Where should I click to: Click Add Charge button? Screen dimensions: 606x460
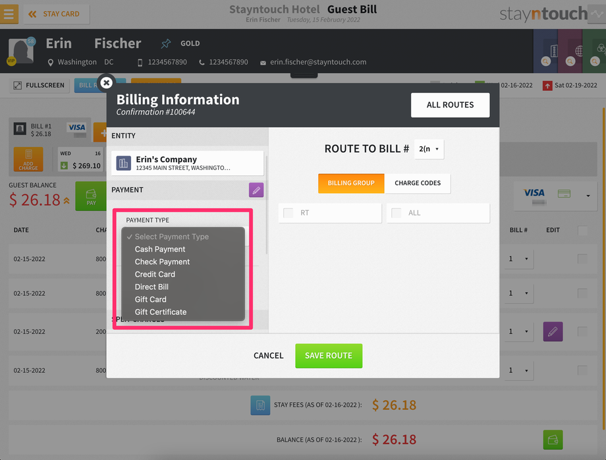(28, 159)
